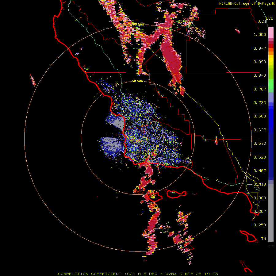Image resolution: width=276 pixels, height=276 pixels.
Task: Click the 0.413 scale value
Action: click(260, 184)
